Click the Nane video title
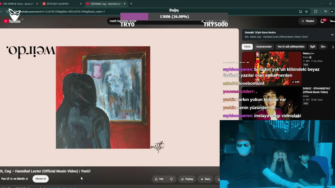335x188 pixels. pos(308,54)
